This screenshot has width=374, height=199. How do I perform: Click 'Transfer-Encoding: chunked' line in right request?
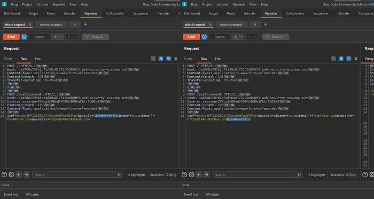click(212, 80)
